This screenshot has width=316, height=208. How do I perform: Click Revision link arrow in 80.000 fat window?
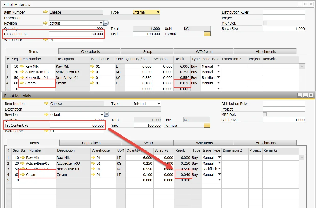pos(45,23)
